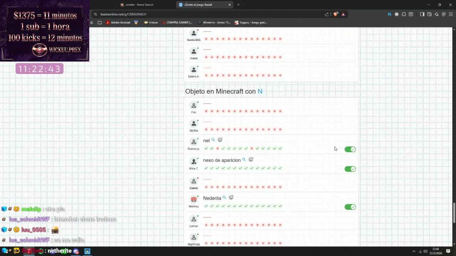Click the Camel player avatar
The height and width of the screenshot is (256, 456).
pyautogui.click(x=194, y=181)
